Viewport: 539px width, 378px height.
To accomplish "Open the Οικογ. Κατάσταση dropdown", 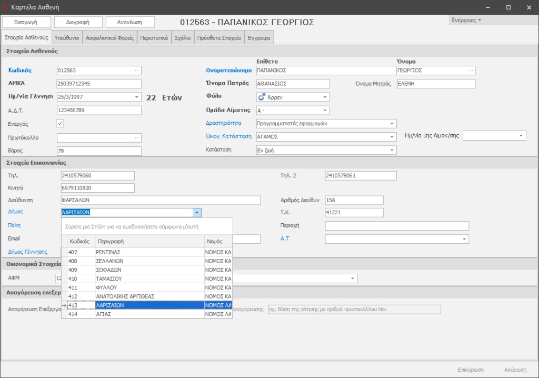I will [x=392, y=137].
